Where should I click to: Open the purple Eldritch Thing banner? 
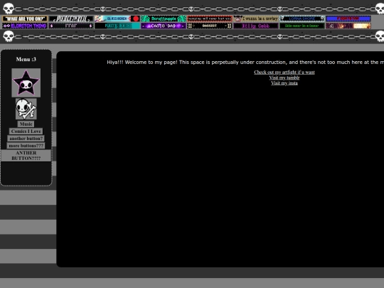(25, 26)
